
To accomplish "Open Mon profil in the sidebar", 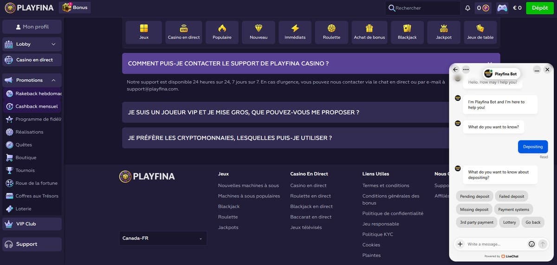I will pos(32,27).
